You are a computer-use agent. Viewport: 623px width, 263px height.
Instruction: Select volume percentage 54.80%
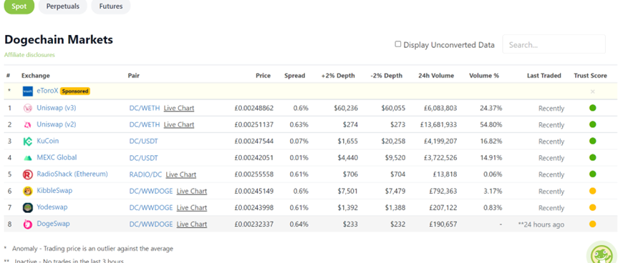[x=491, y=124]
